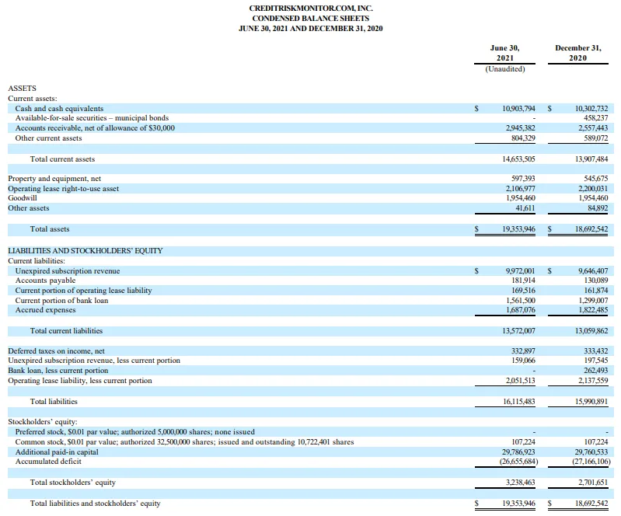Viewport: 621px width, 516px height.
Task: Select Total liabilities amount 16,115,483
Action: click(519, 402)
